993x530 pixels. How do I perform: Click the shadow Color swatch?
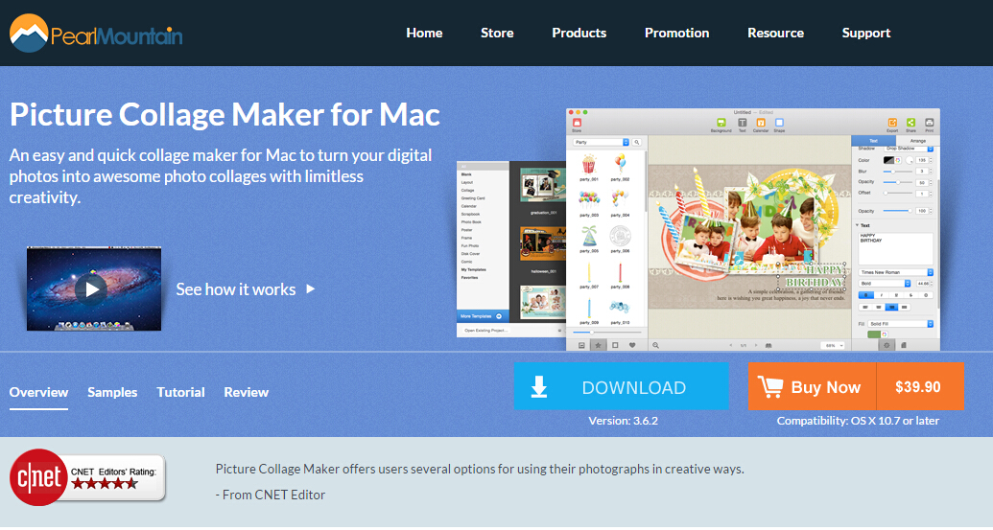click(888, 160)
